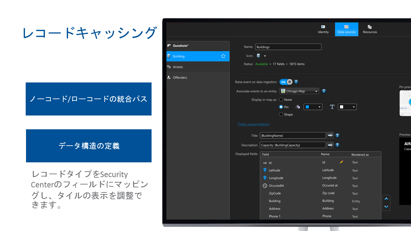Click the tile Preview panel
The image size is (411, 231).
[x=405, y=171]
